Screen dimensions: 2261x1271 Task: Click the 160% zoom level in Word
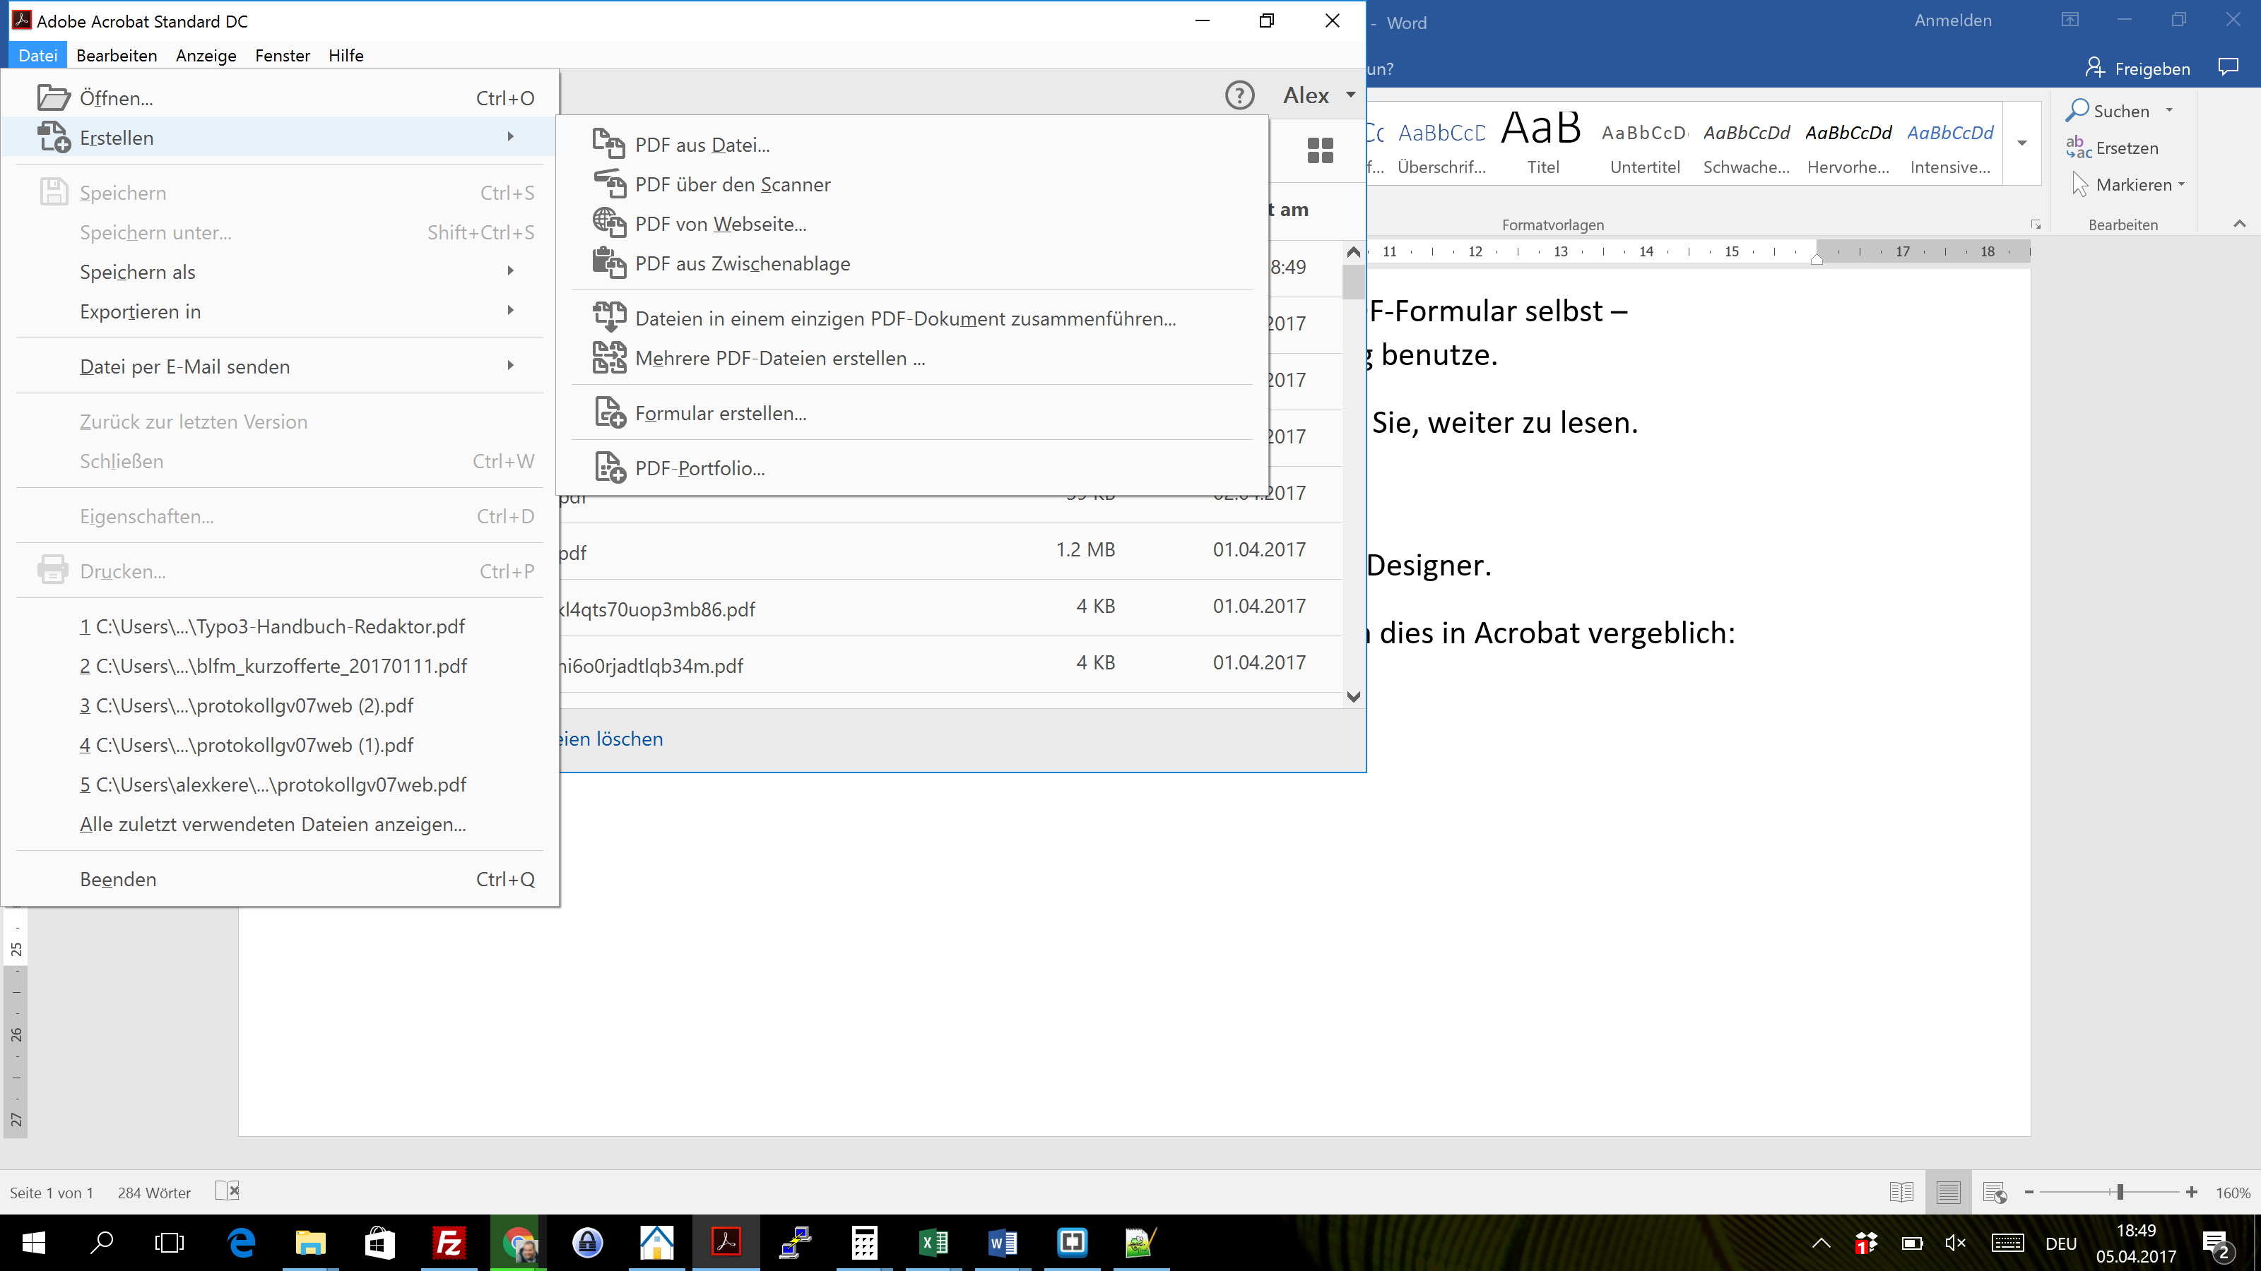pyautogui.click(x=2232, y=1193)
